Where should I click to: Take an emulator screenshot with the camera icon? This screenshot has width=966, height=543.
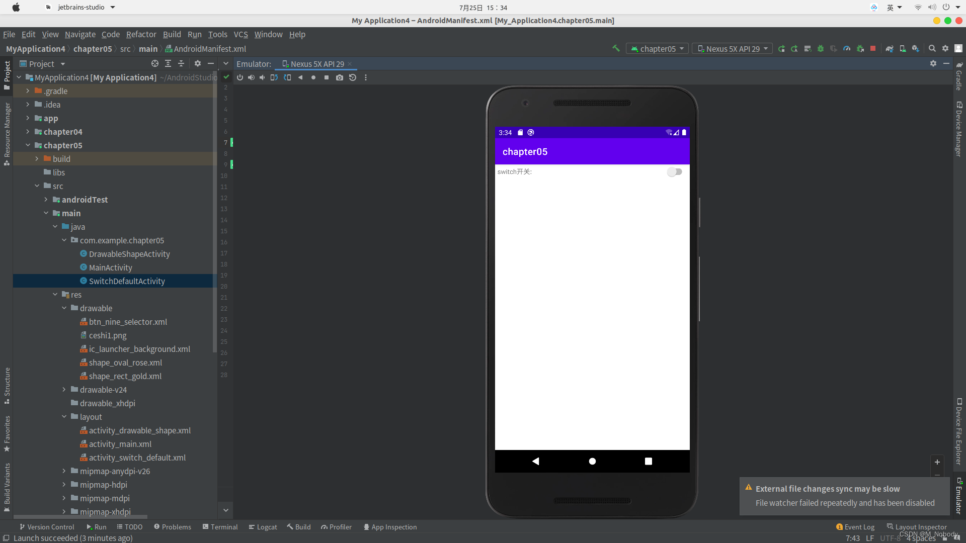[x=340, y=77]
